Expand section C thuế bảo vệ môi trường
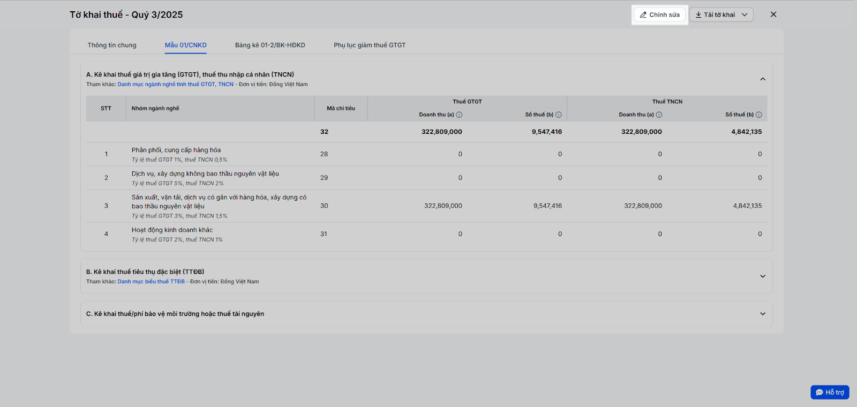The height and width of the screenshot is (407, 857). point(763,314)
